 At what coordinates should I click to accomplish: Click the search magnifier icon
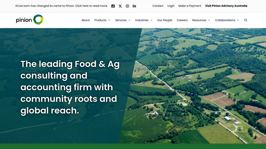(246, 20)
